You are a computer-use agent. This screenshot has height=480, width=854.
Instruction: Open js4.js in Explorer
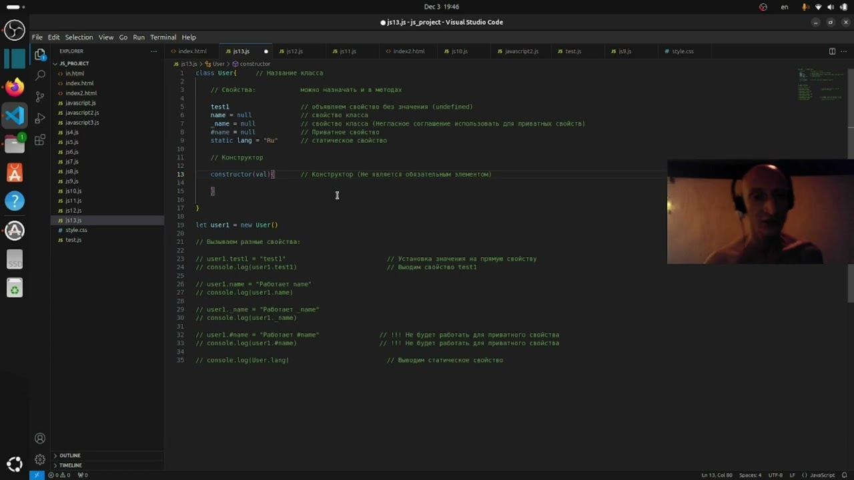107,132
